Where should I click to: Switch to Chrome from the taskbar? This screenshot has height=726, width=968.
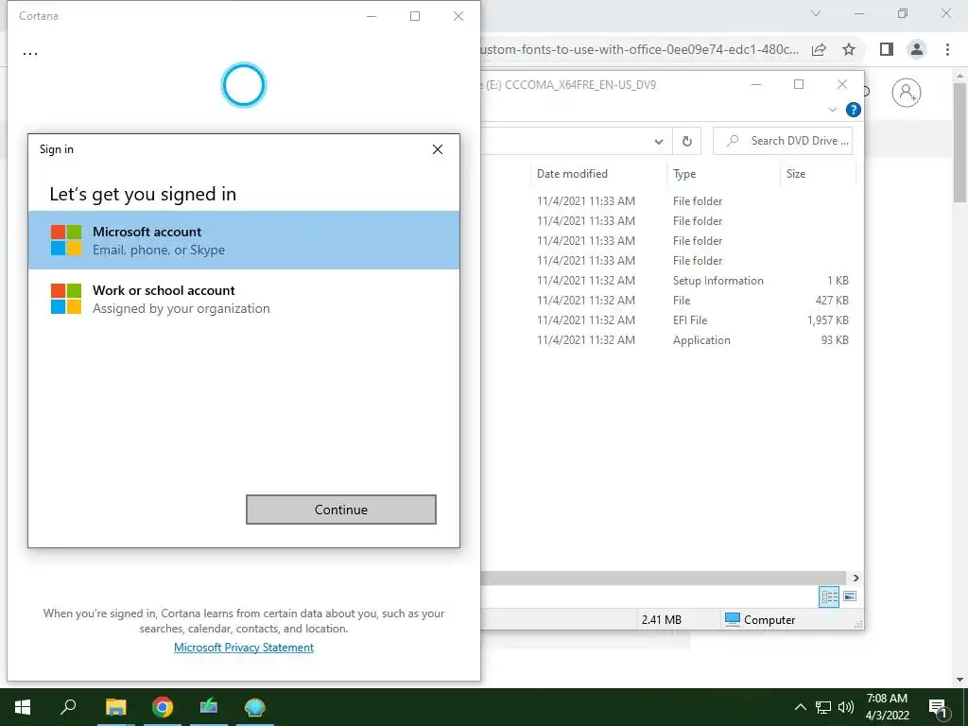(x=163, y=707)
